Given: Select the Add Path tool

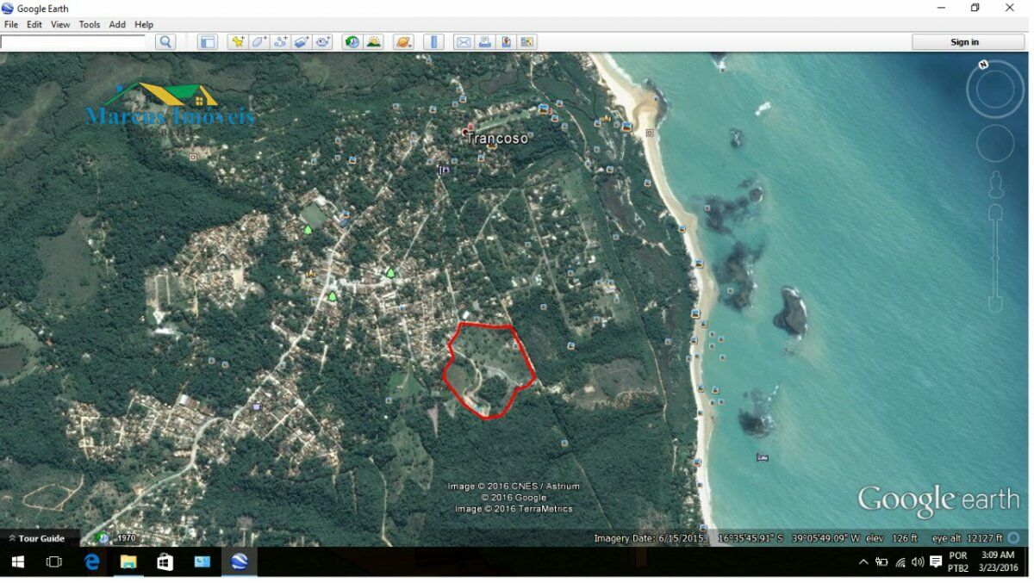Looking at the screenshot, I should tap(280, 42).
